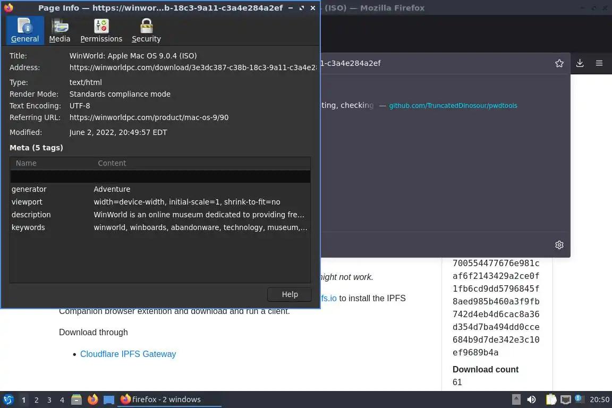Click the Modified date value in Page Info

click(x=118, y=132)
